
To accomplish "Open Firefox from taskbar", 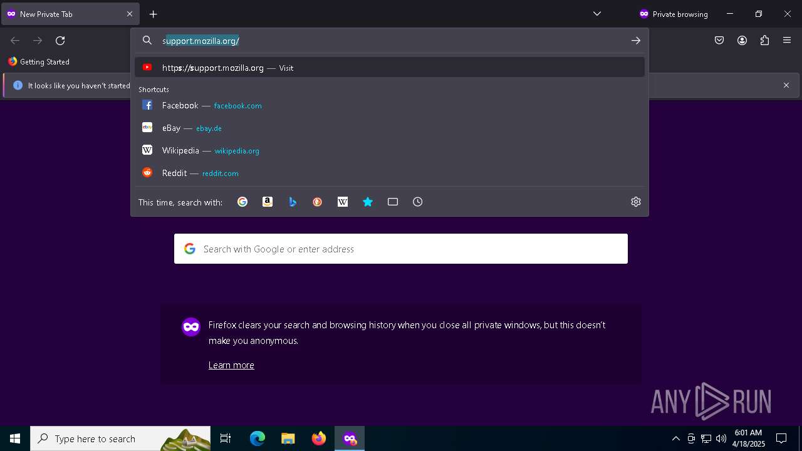I will (x=319, y=438).
